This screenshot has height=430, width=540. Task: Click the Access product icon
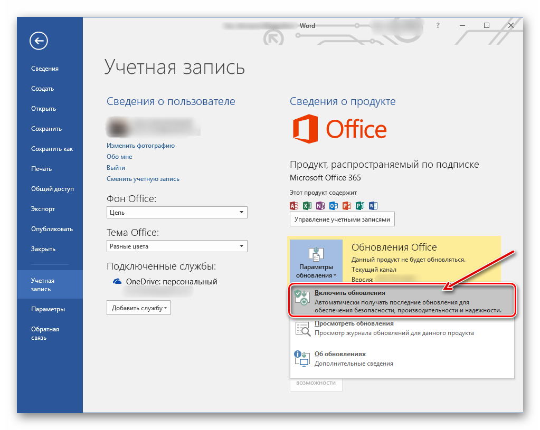tap(295, 206)
